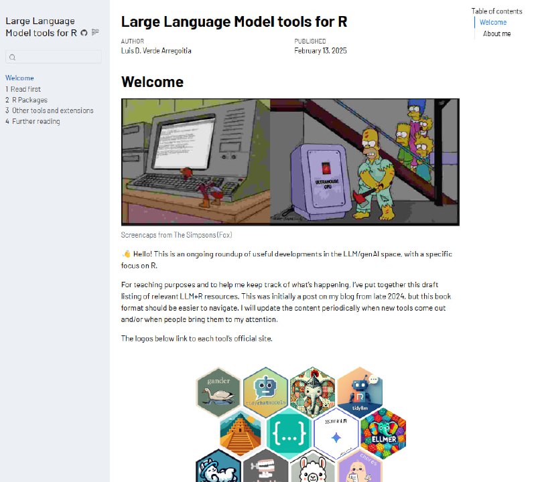Open the purple chores hex logo
The height and width of the screenshot is (482, 536).
click(360, 467)
